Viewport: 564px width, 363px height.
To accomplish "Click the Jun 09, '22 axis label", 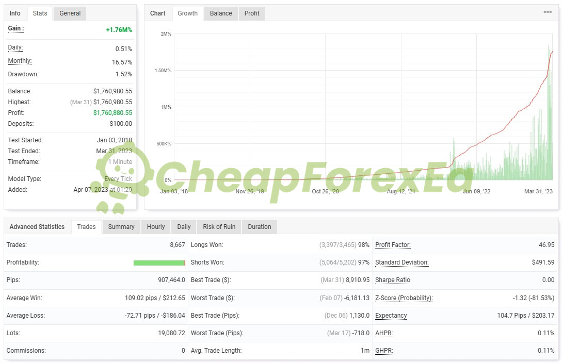I will [477, 192].
